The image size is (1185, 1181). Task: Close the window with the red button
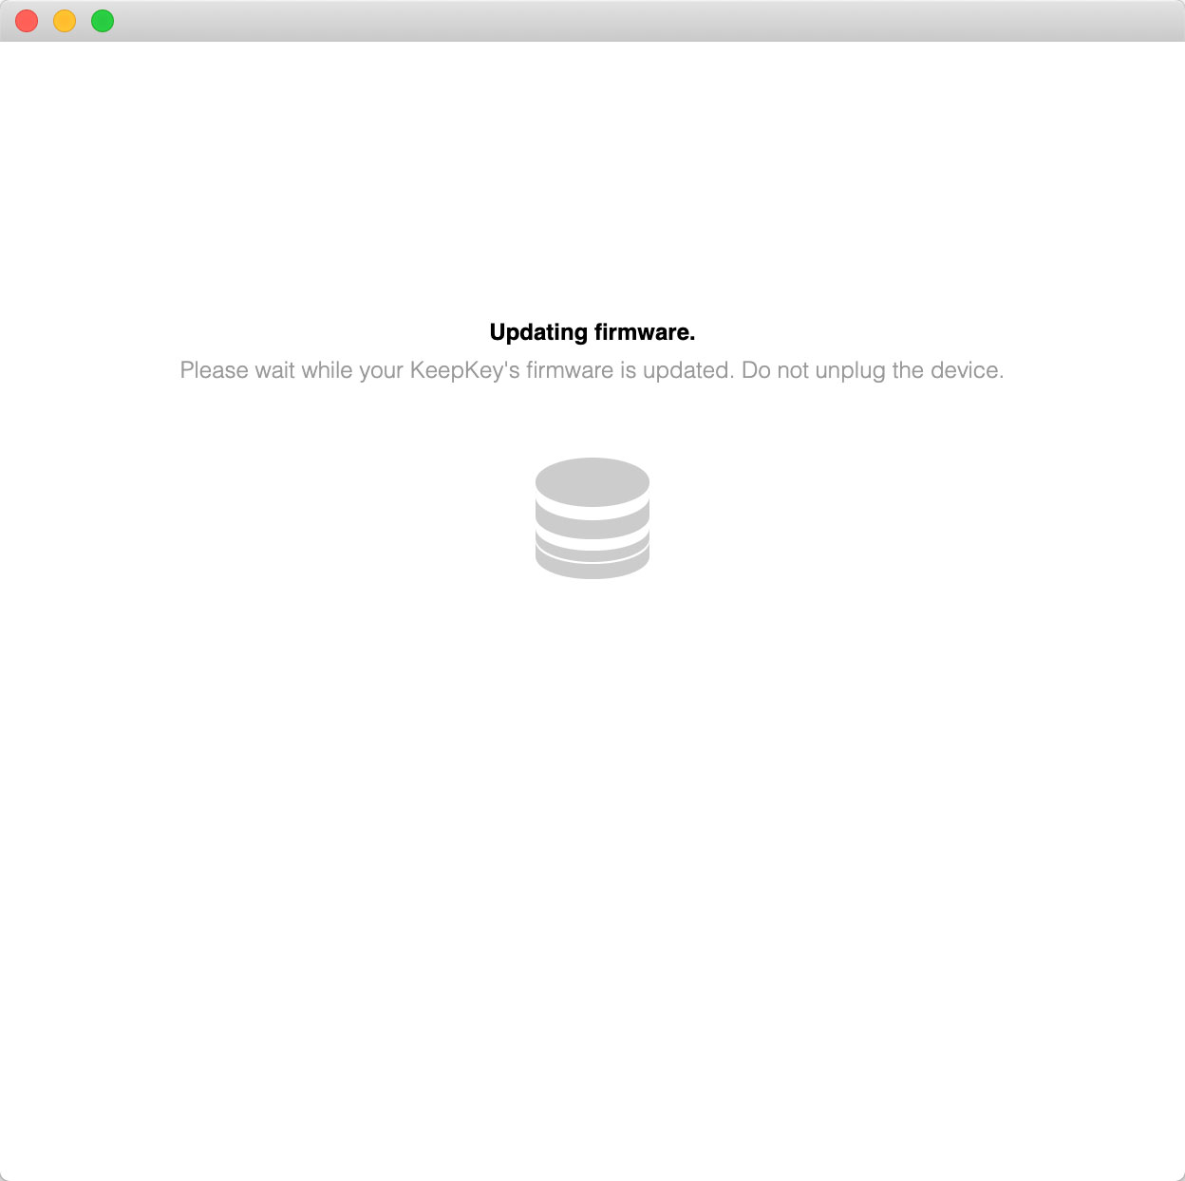click(x=27, y=21)
